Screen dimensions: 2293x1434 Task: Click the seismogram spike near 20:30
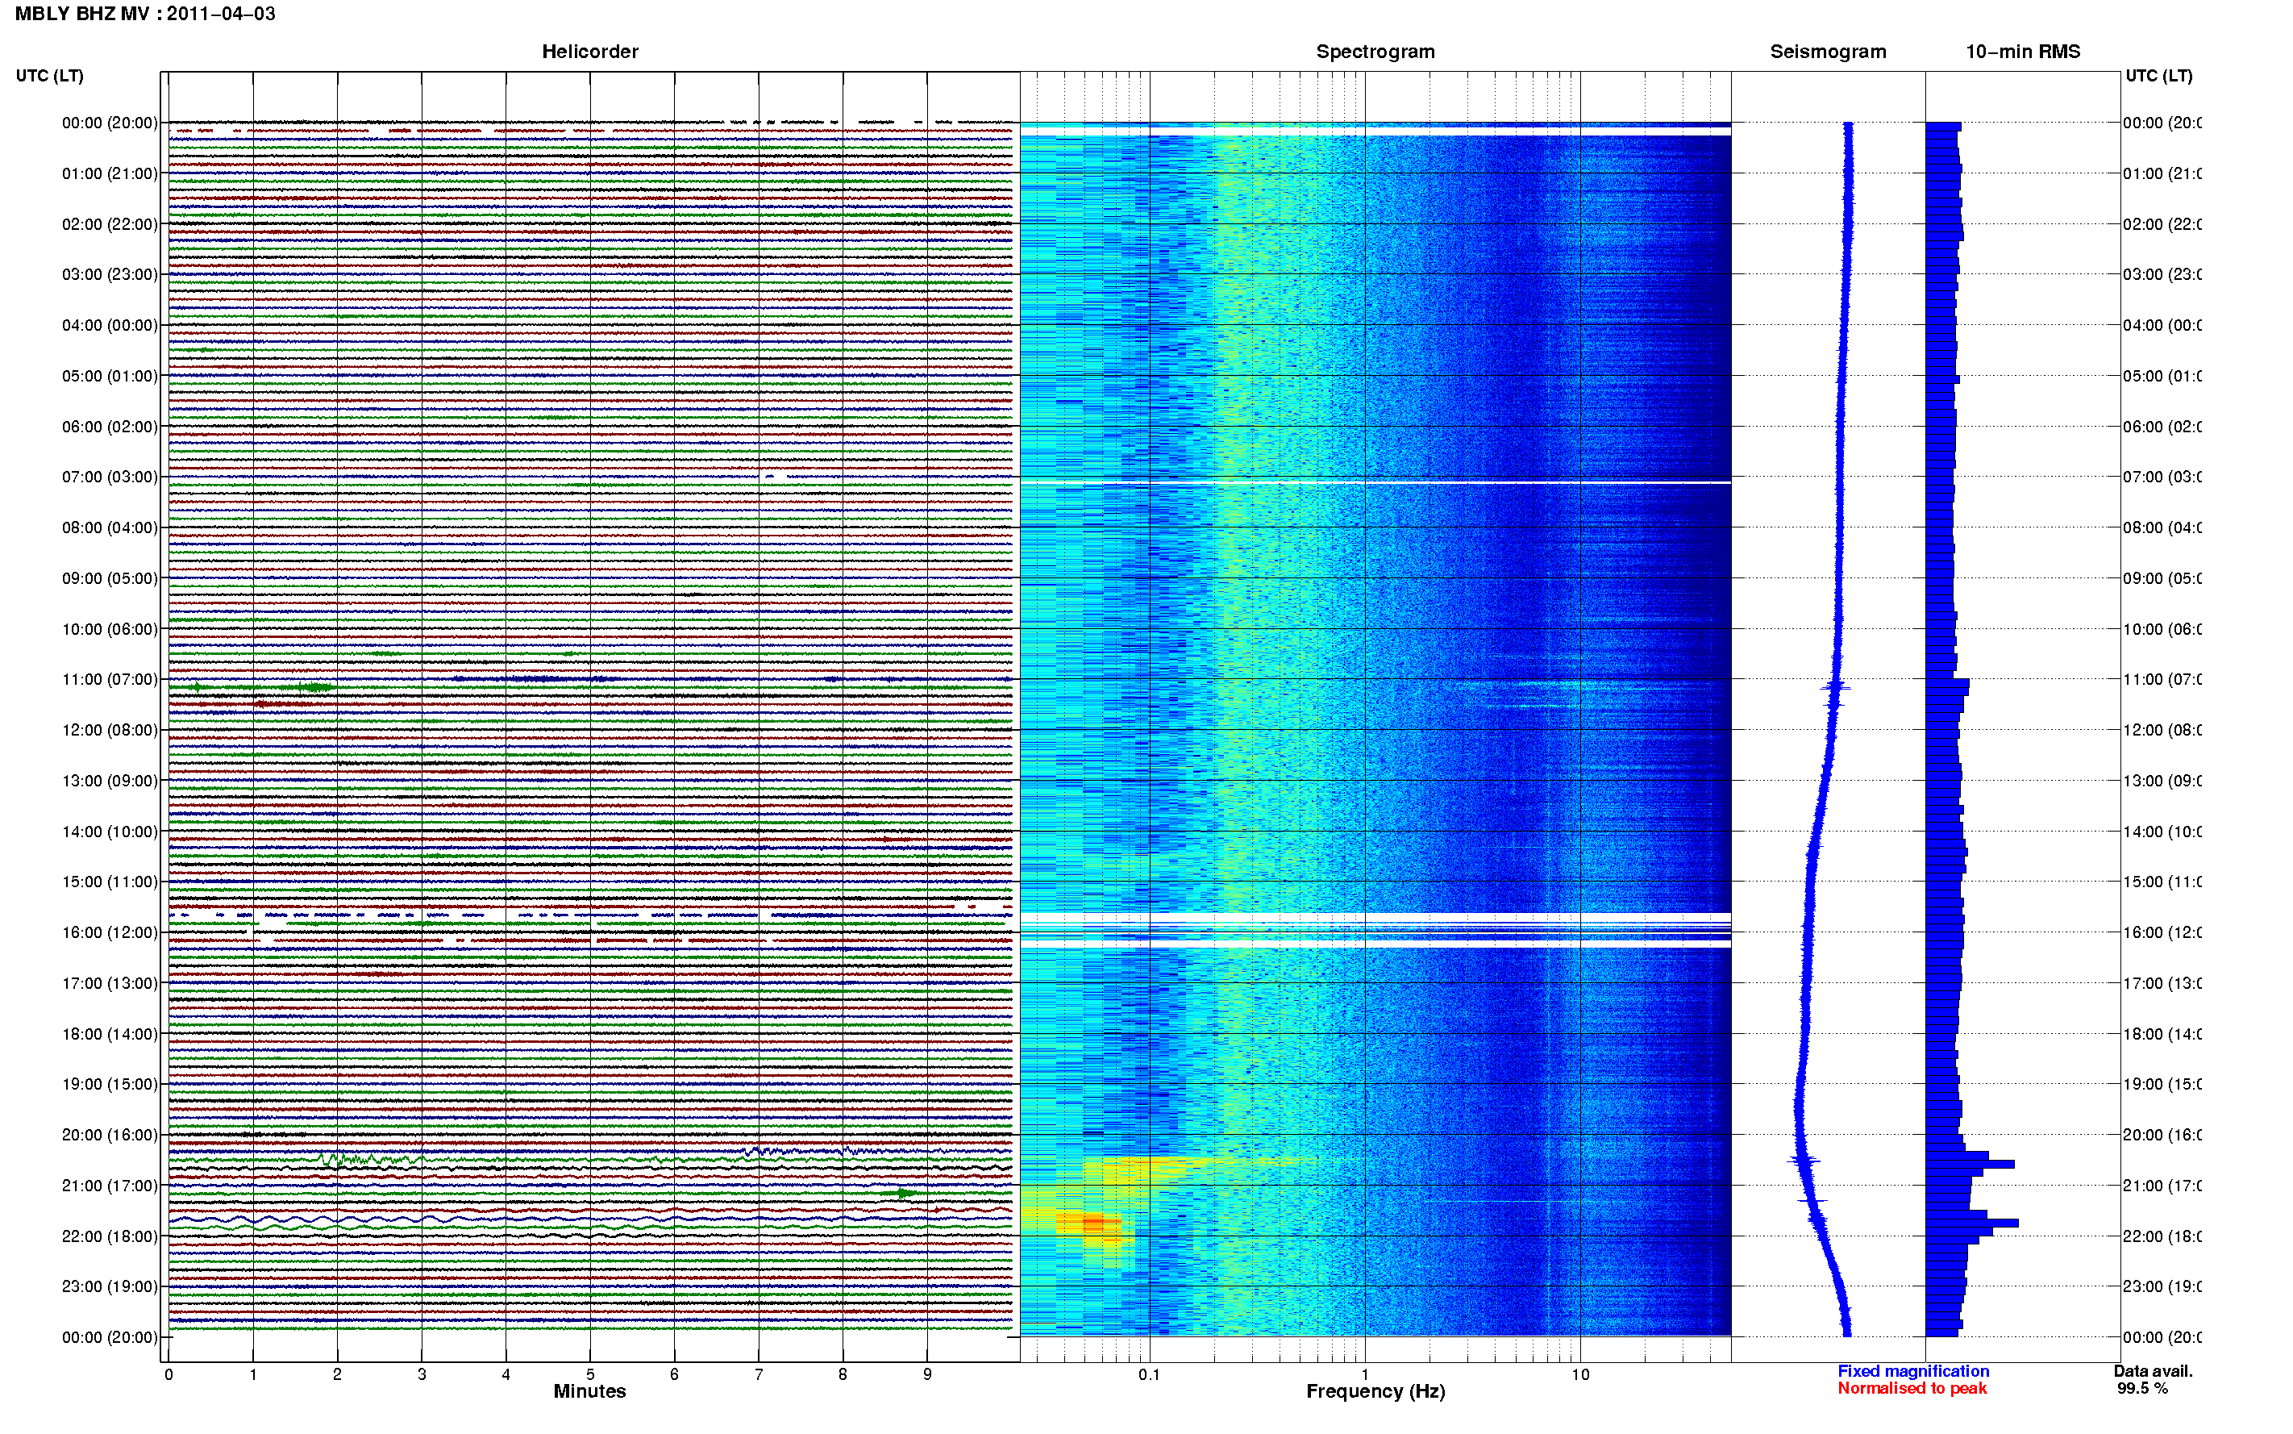click(1804, 1160)
